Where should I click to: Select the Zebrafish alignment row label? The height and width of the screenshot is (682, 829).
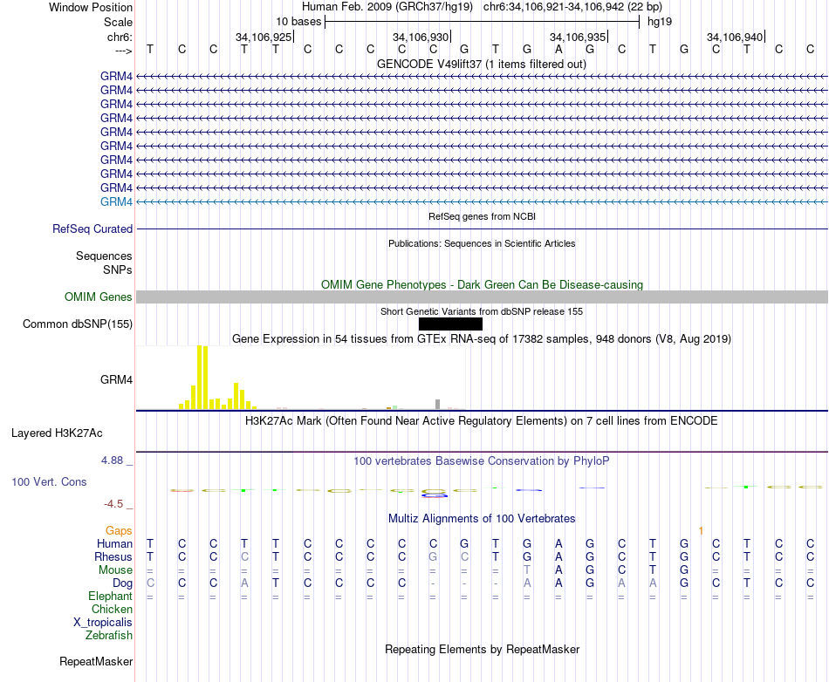109,636
